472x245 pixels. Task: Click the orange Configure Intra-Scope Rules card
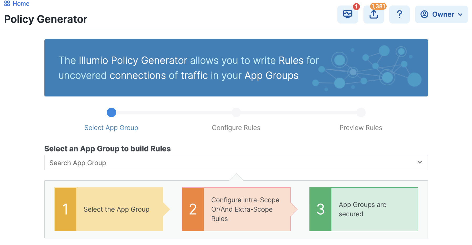pyautogui.click(x=236, y=209)
